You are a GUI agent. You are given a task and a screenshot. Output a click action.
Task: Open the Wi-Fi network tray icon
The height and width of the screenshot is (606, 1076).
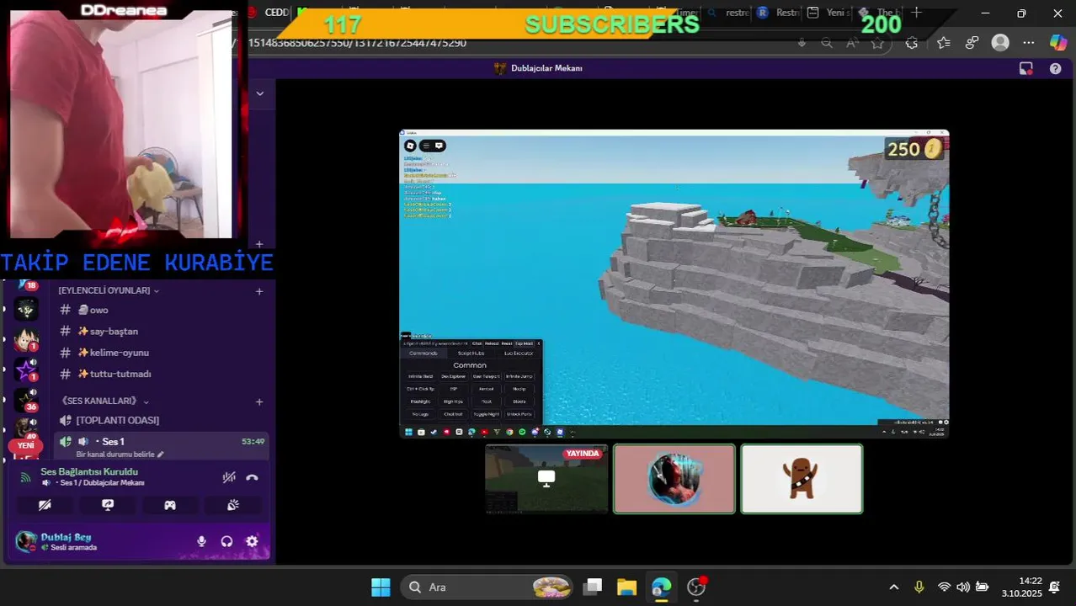[x=944, y=587]
